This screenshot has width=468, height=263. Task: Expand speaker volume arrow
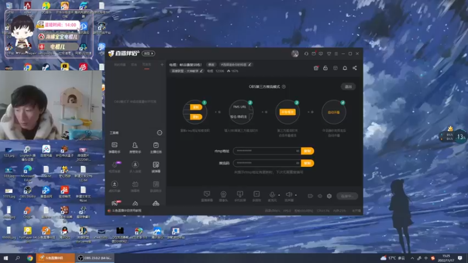tap(296, 195)
